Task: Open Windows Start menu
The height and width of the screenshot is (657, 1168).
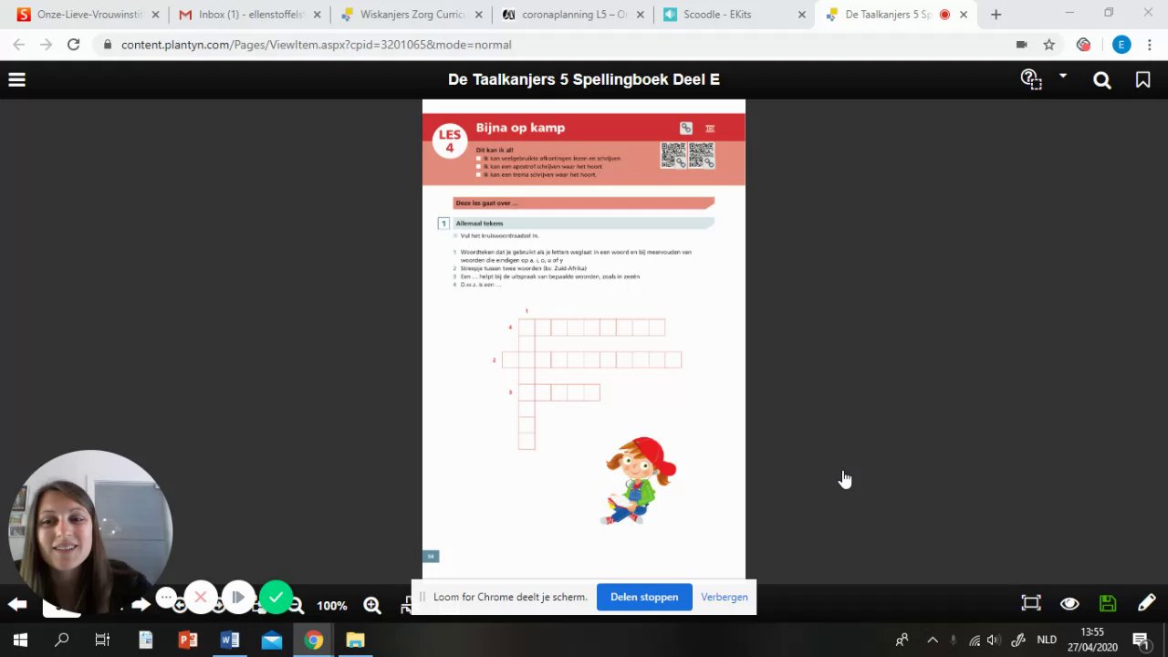Action: pyautogui.click(x=20, y=640)
